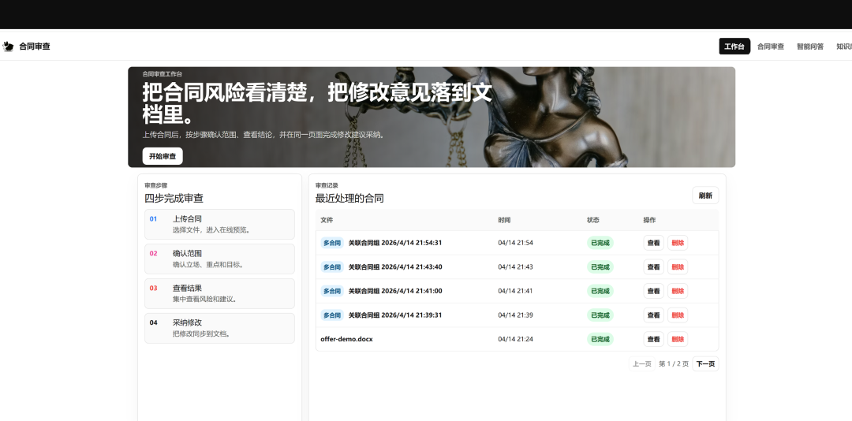The image size is (852, 421).
Task: View the contract group from 21:41:00
Action: (654, 291)
